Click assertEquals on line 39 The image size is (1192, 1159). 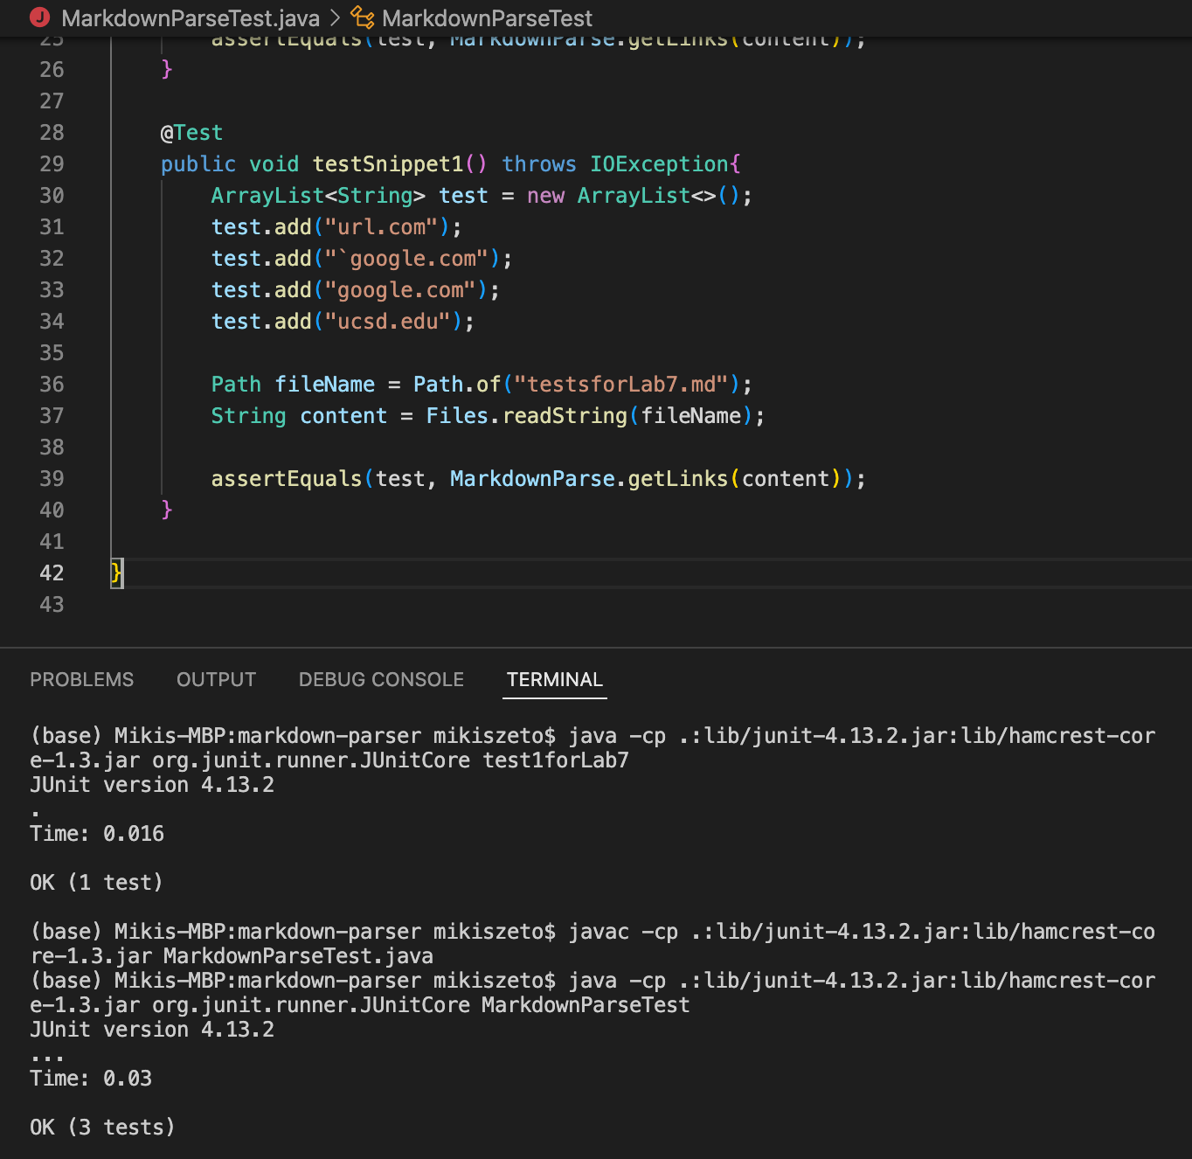[287, 478]
